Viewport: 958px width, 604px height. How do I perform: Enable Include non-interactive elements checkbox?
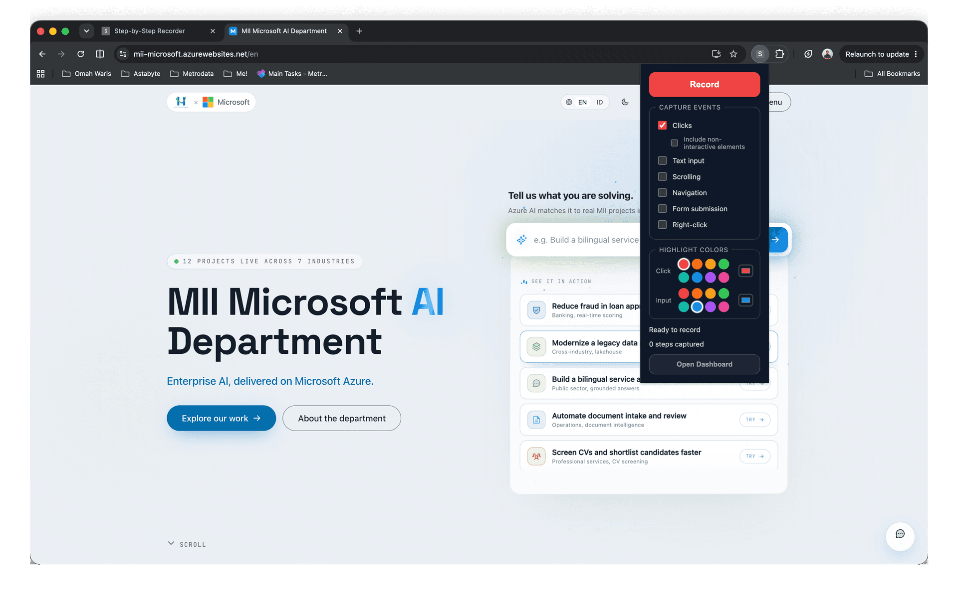[674, 143]
